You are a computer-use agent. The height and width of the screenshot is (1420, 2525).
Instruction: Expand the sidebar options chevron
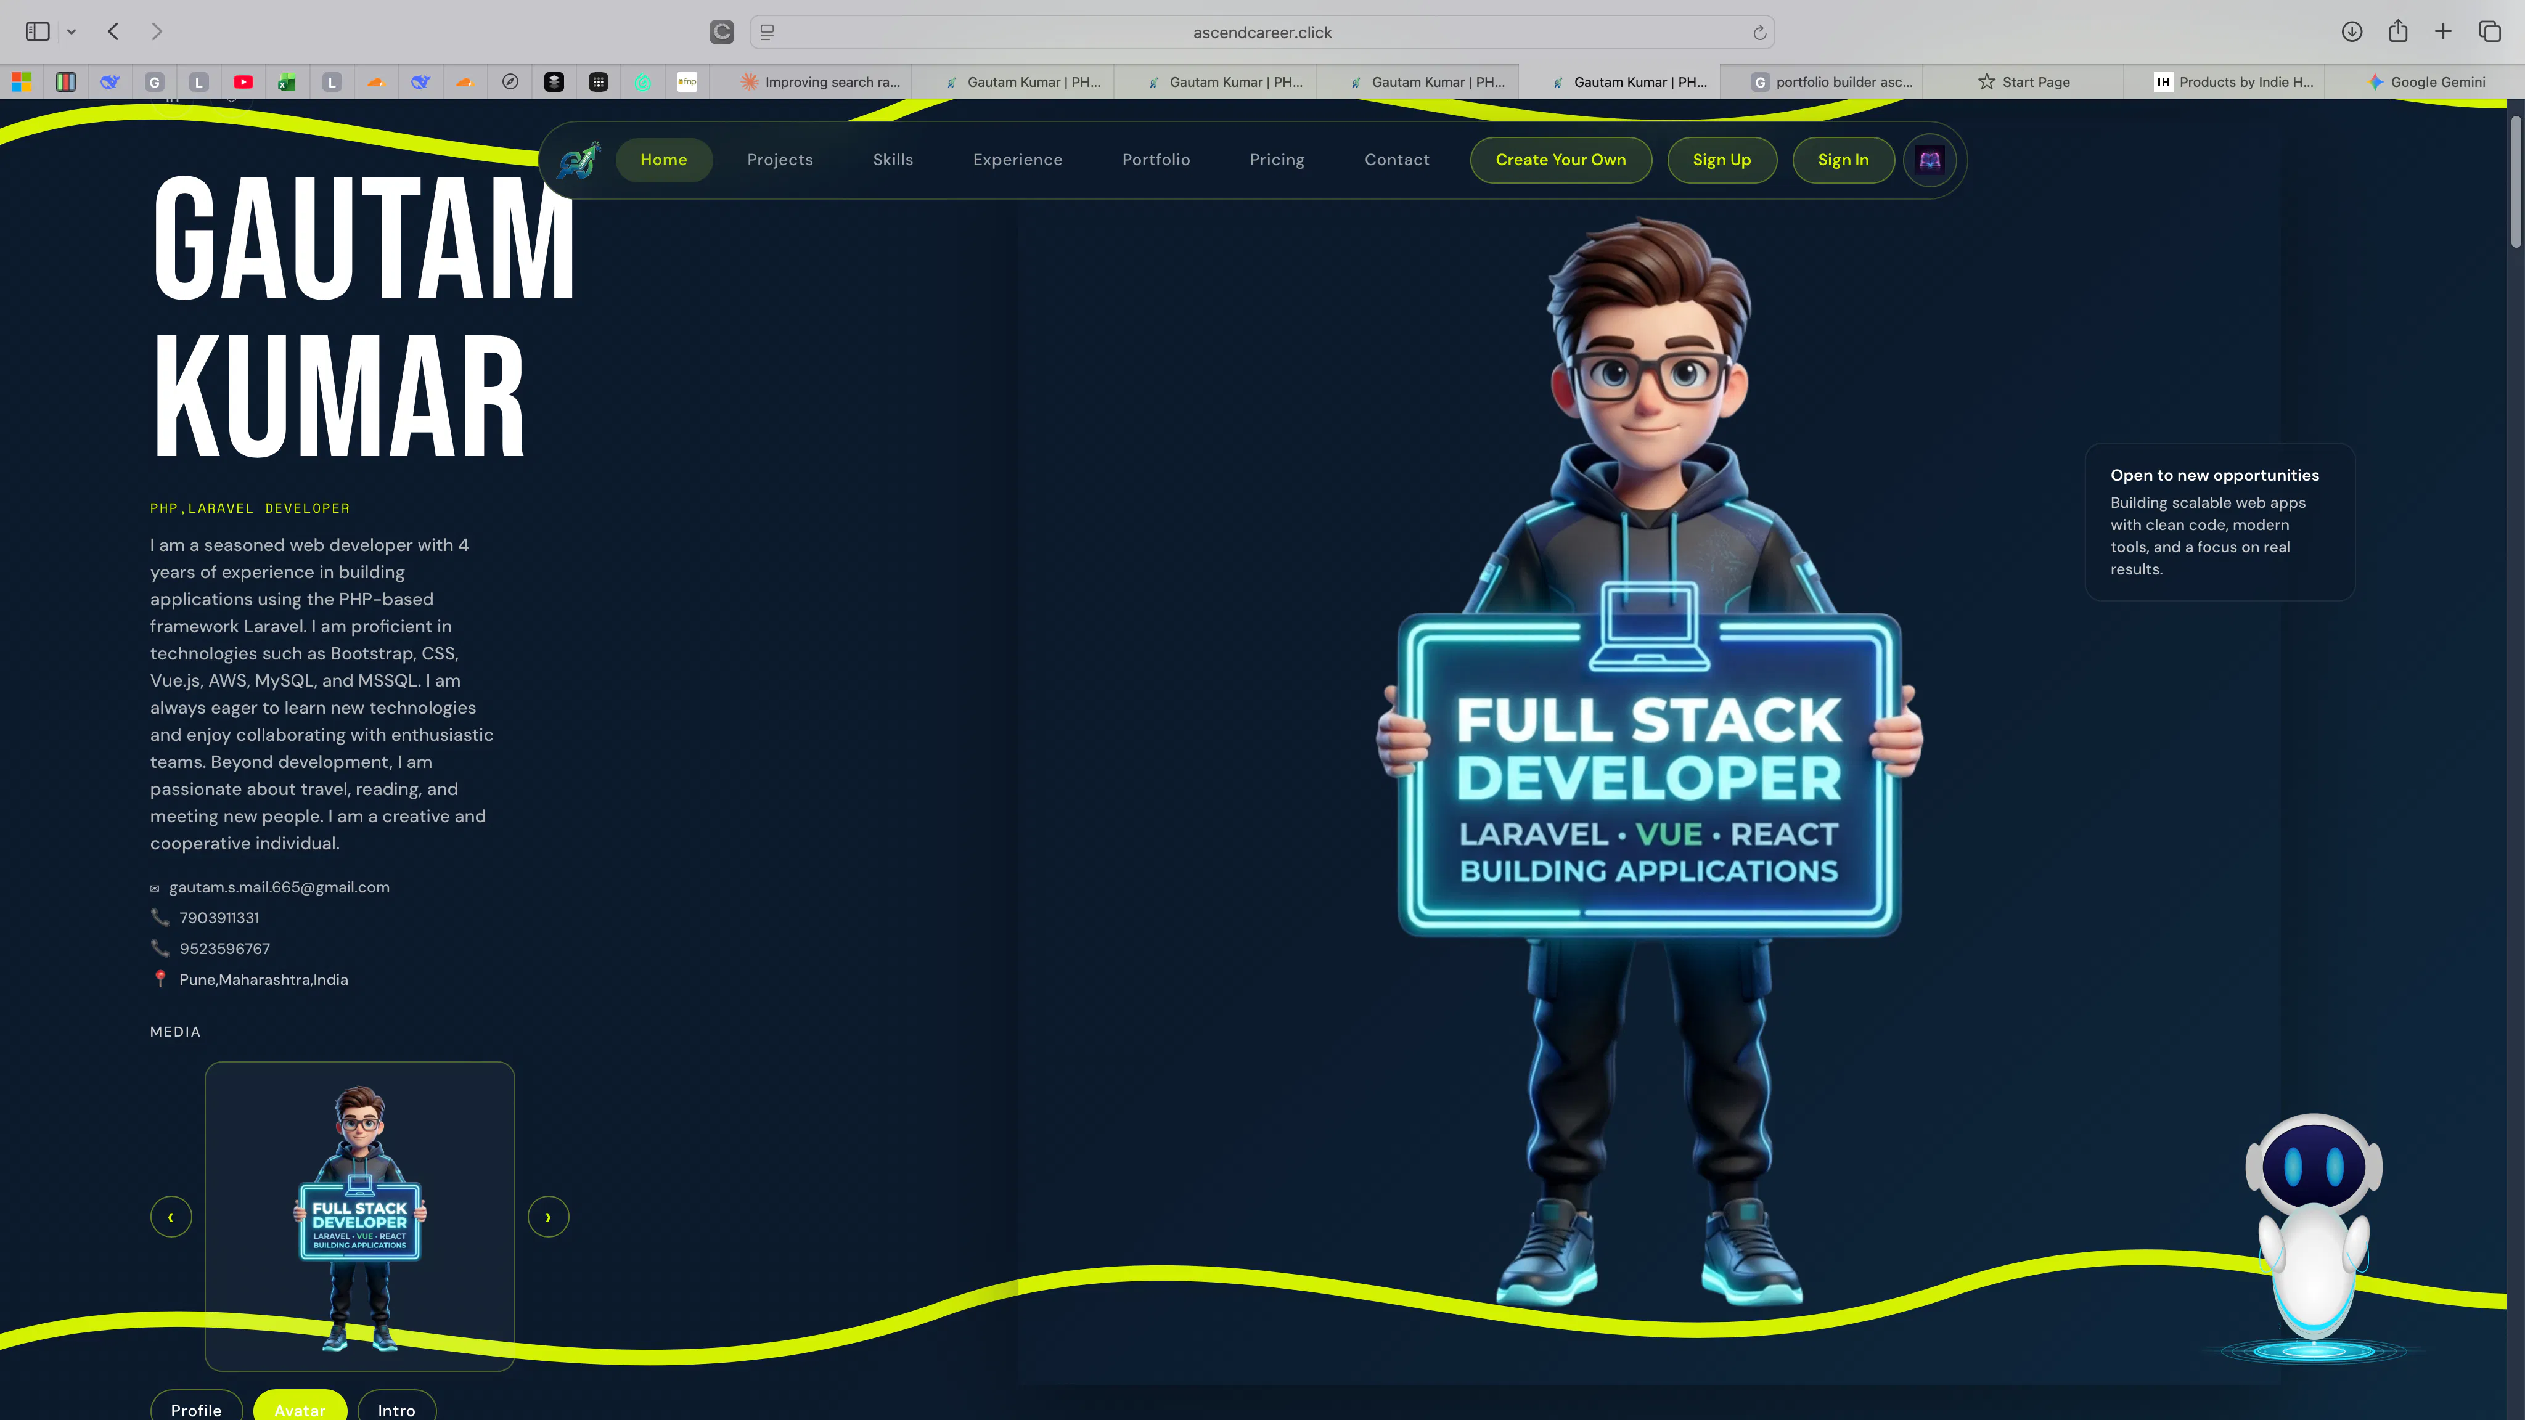tap(72, 32)
